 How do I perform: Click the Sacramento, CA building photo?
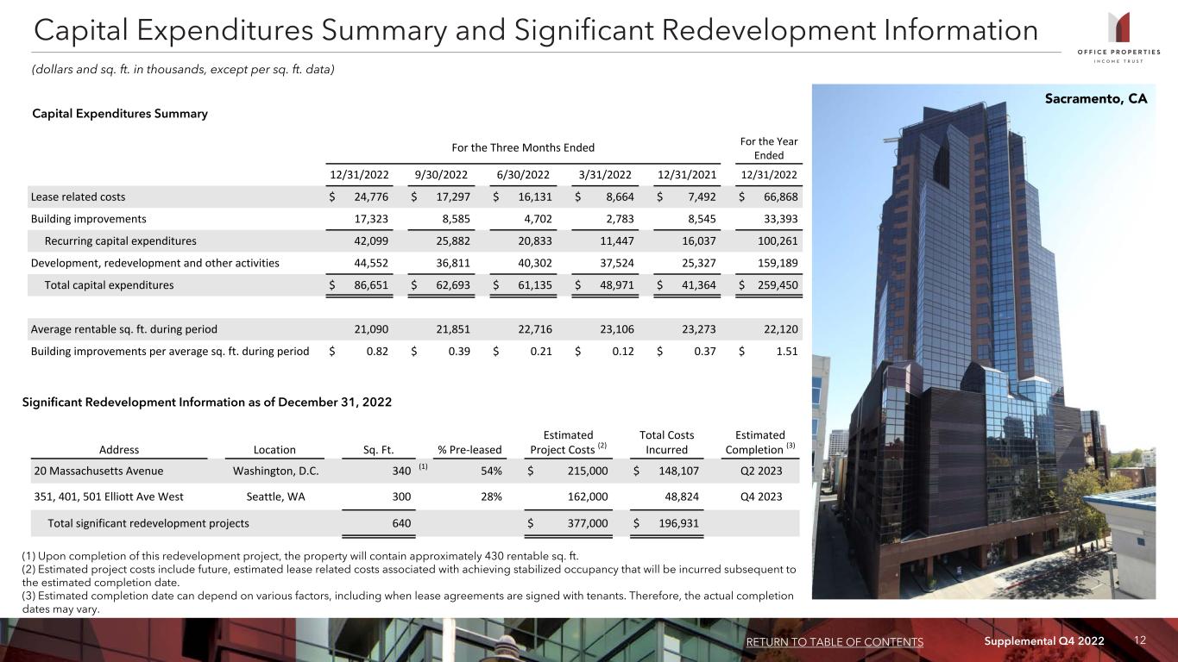(984, 345)
